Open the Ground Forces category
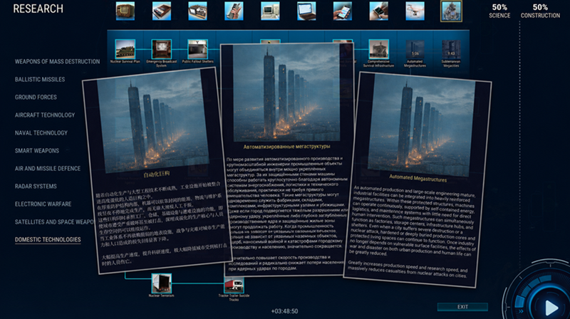 pos(36,97)
